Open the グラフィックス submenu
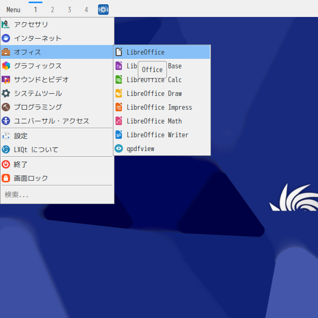Screen dimensions: 318x318 click(x=57, y=66)
